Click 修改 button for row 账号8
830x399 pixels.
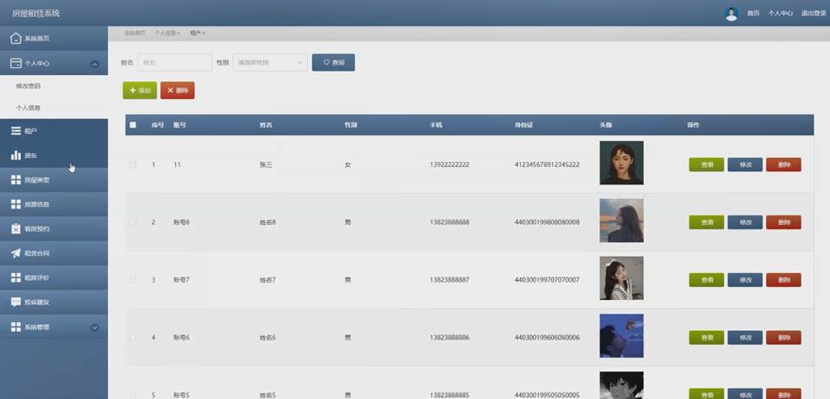[x=745, y=222]
